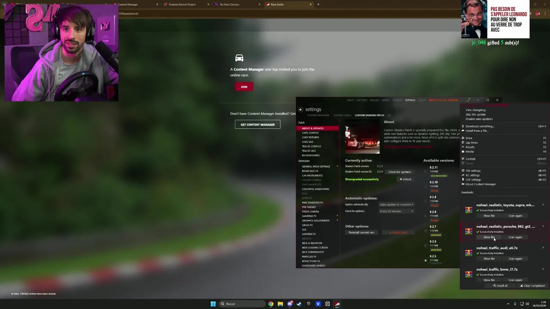Image resolution: width=550 pixels, height=309 pixels.
Task: Click Clear completed in downloads panel
Action: tap(532, 285)
